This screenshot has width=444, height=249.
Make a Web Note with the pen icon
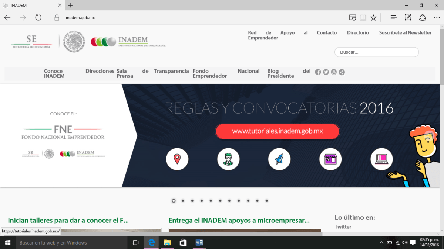408,17
